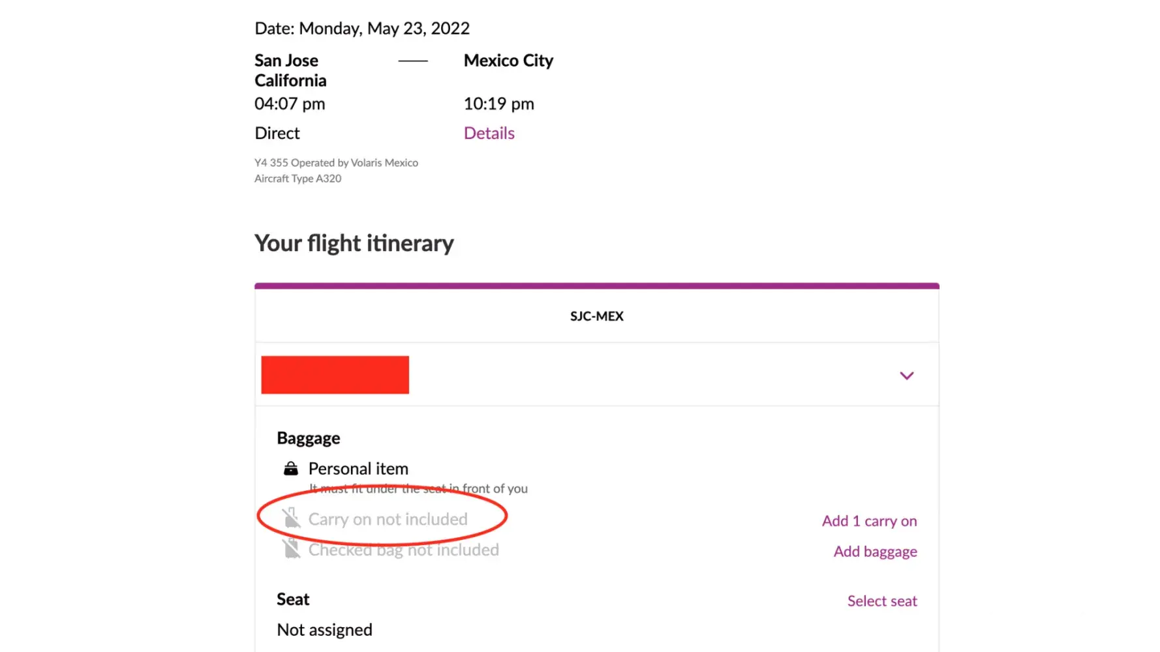This screenshot has height=652, width=1160.
Task: Open the flight Details link
Action: (x=489, y=133)
